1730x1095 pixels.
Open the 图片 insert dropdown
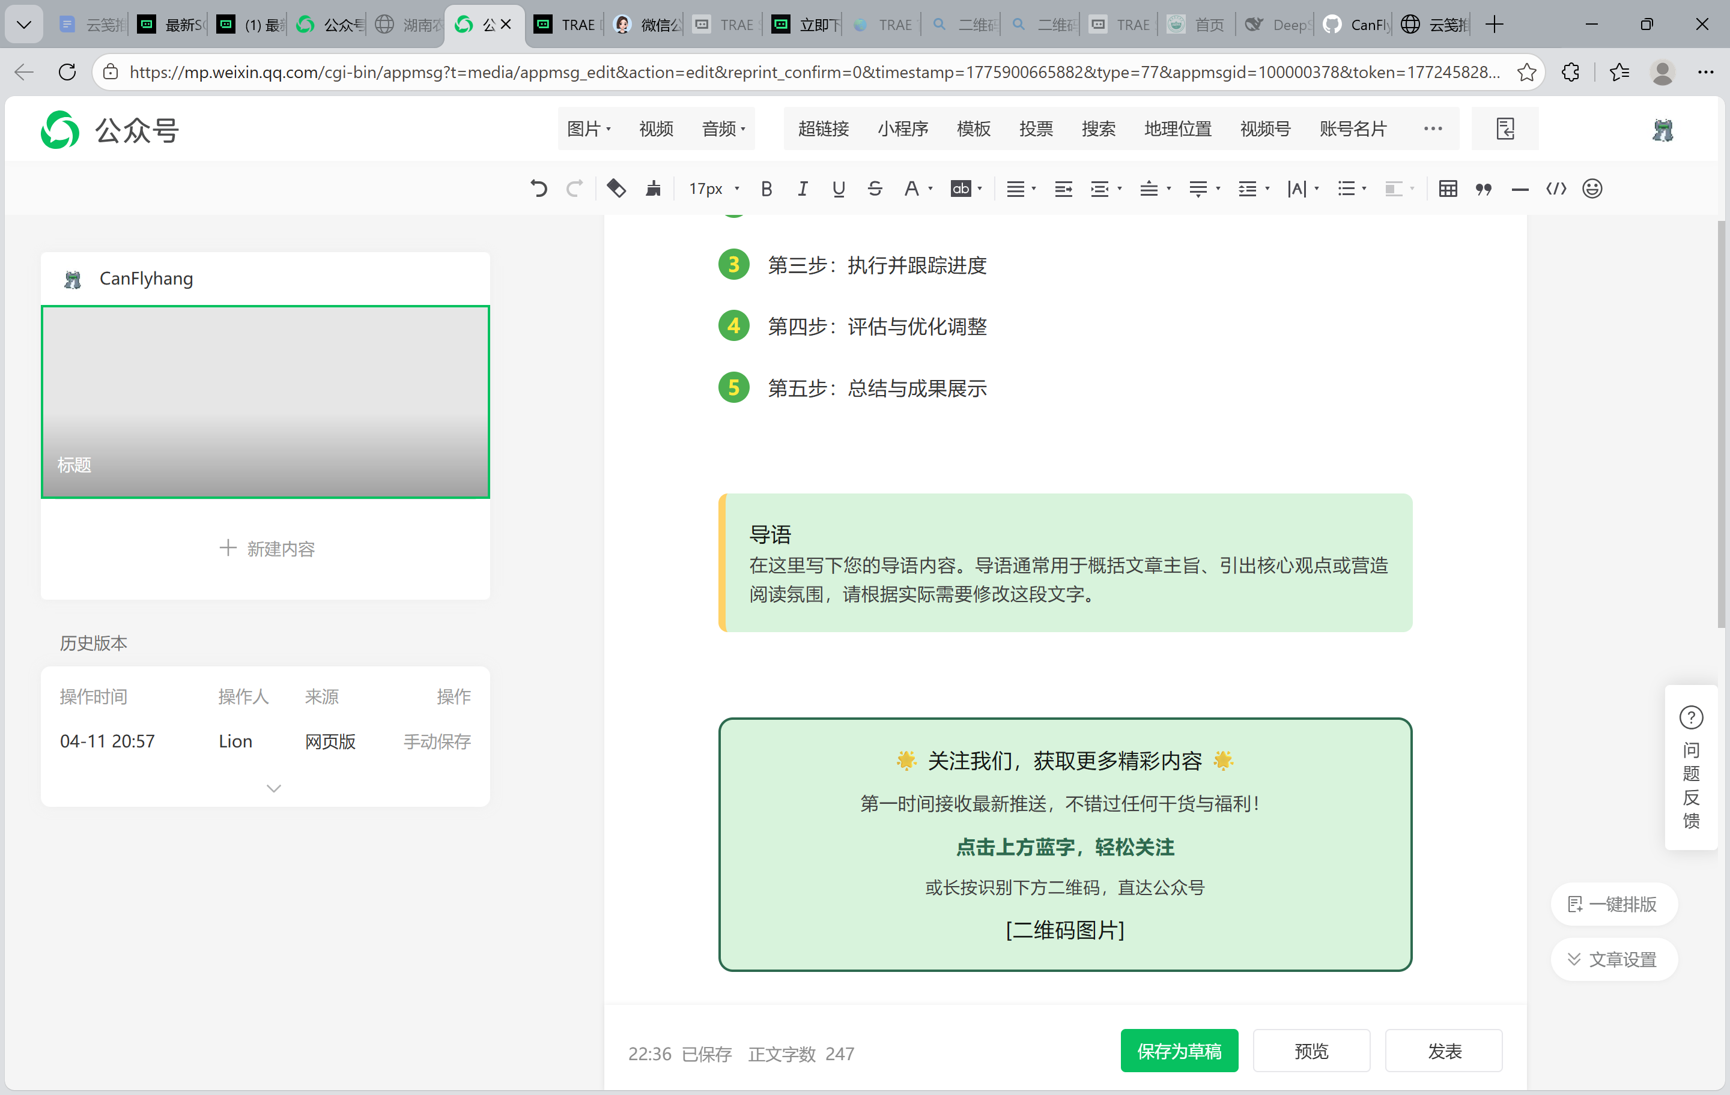(x=589, y=128)
